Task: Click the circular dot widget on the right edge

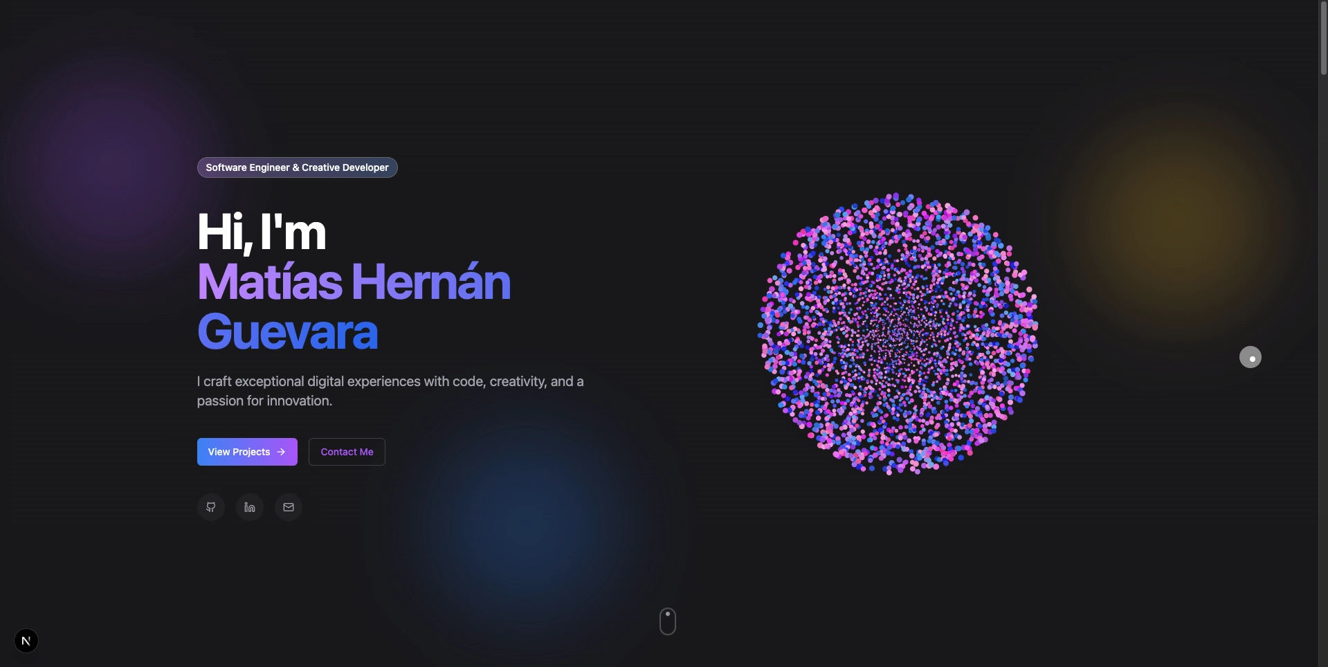Action: point(1250,356)
